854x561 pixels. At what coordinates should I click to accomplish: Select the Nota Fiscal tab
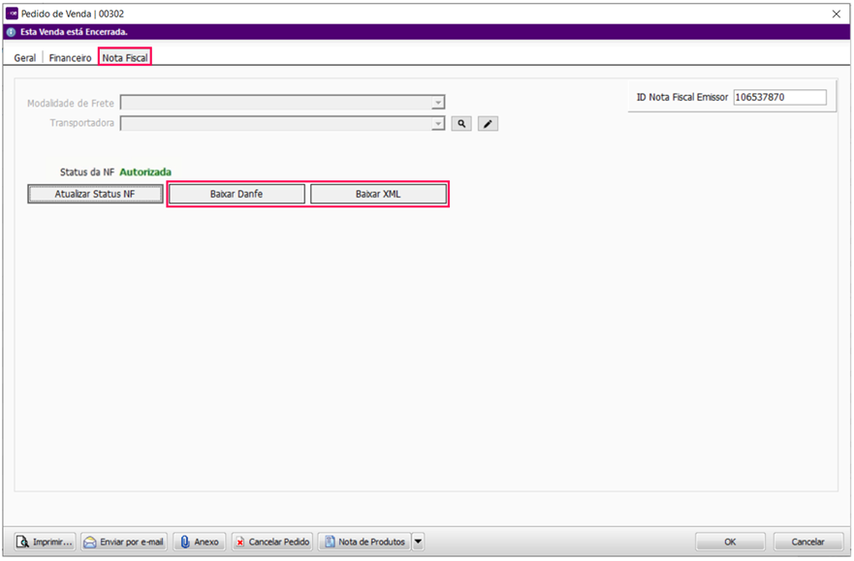(125, 58)
